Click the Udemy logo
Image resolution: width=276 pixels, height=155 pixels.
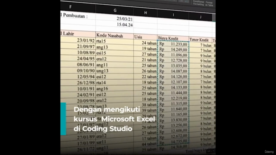[x=269, y=152]
